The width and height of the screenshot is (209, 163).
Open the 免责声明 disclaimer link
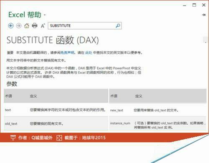click(x=67, y=53)
